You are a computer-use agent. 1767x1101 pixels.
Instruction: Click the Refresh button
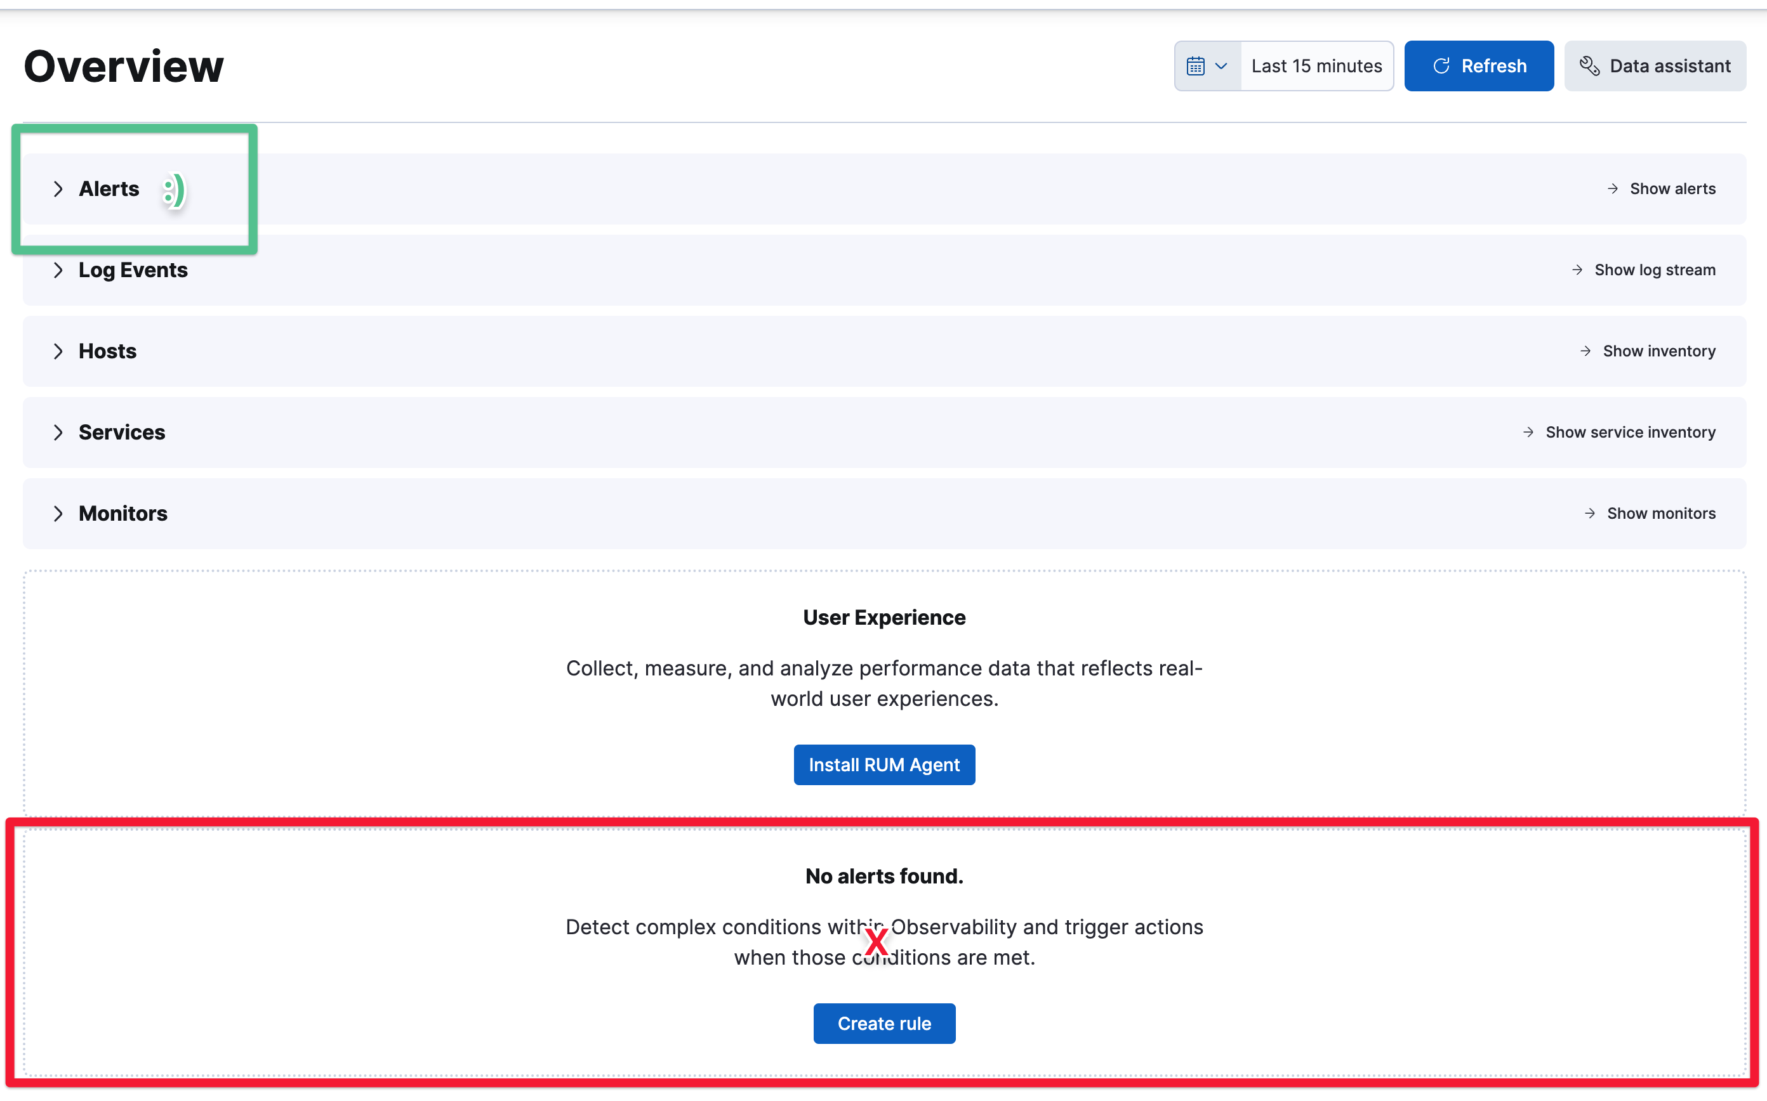click(x=1478, y=65)
